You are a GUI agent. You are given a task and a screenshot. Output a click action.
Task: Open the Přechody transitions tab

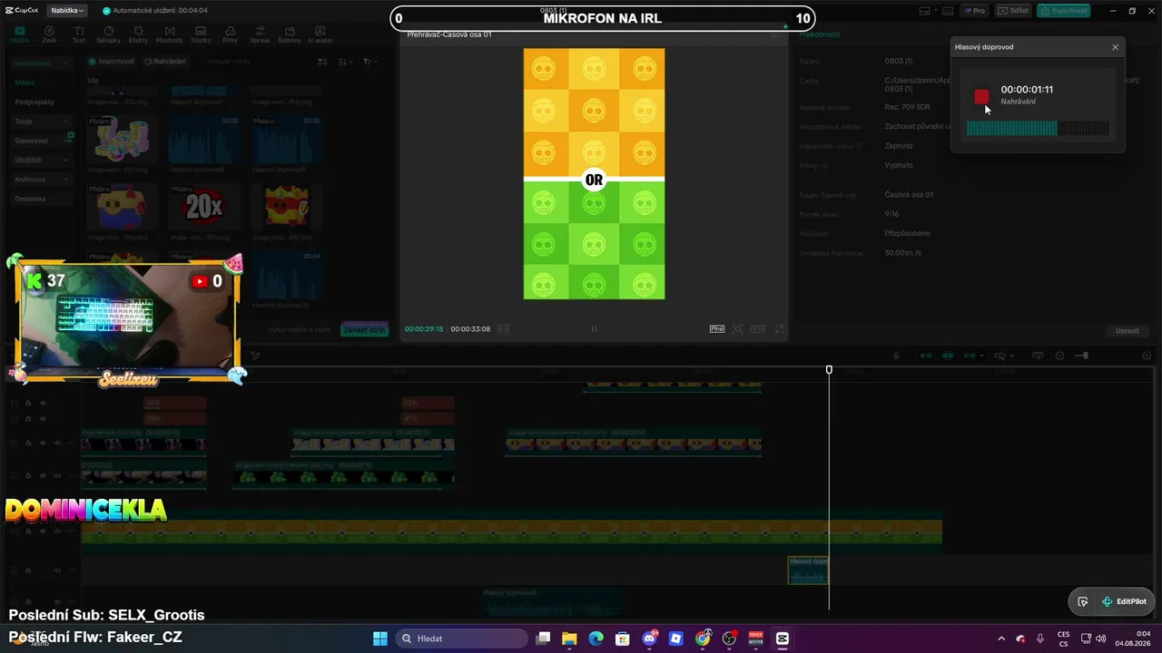pos(169,34)
